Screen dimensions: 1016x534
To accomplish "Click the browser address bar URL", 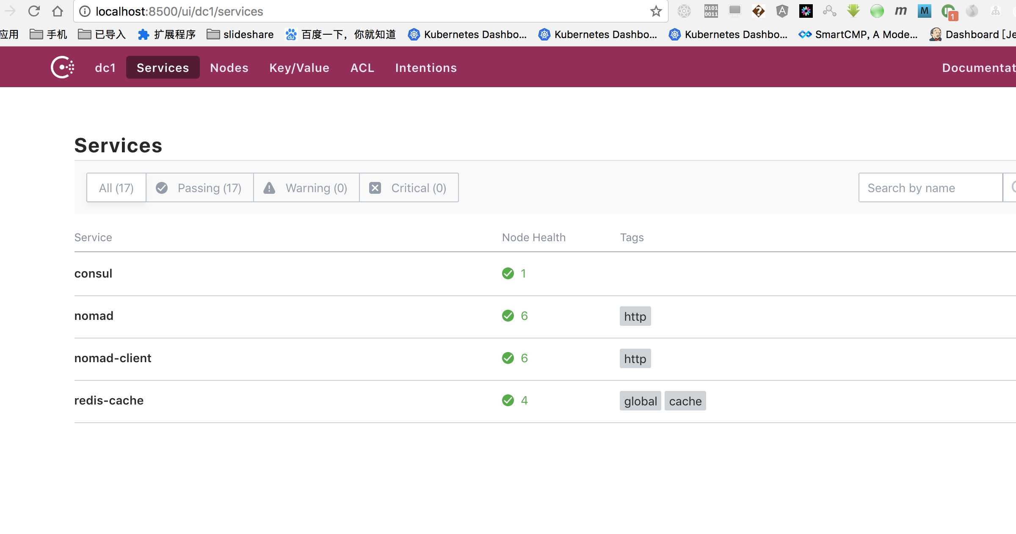I will 179,11.
